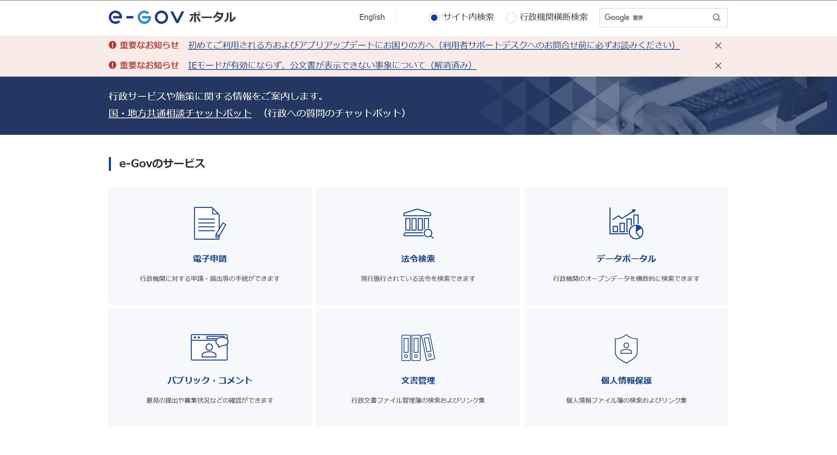Dismiss the first 重要なお知らせ notice

[x=718, y=46]
